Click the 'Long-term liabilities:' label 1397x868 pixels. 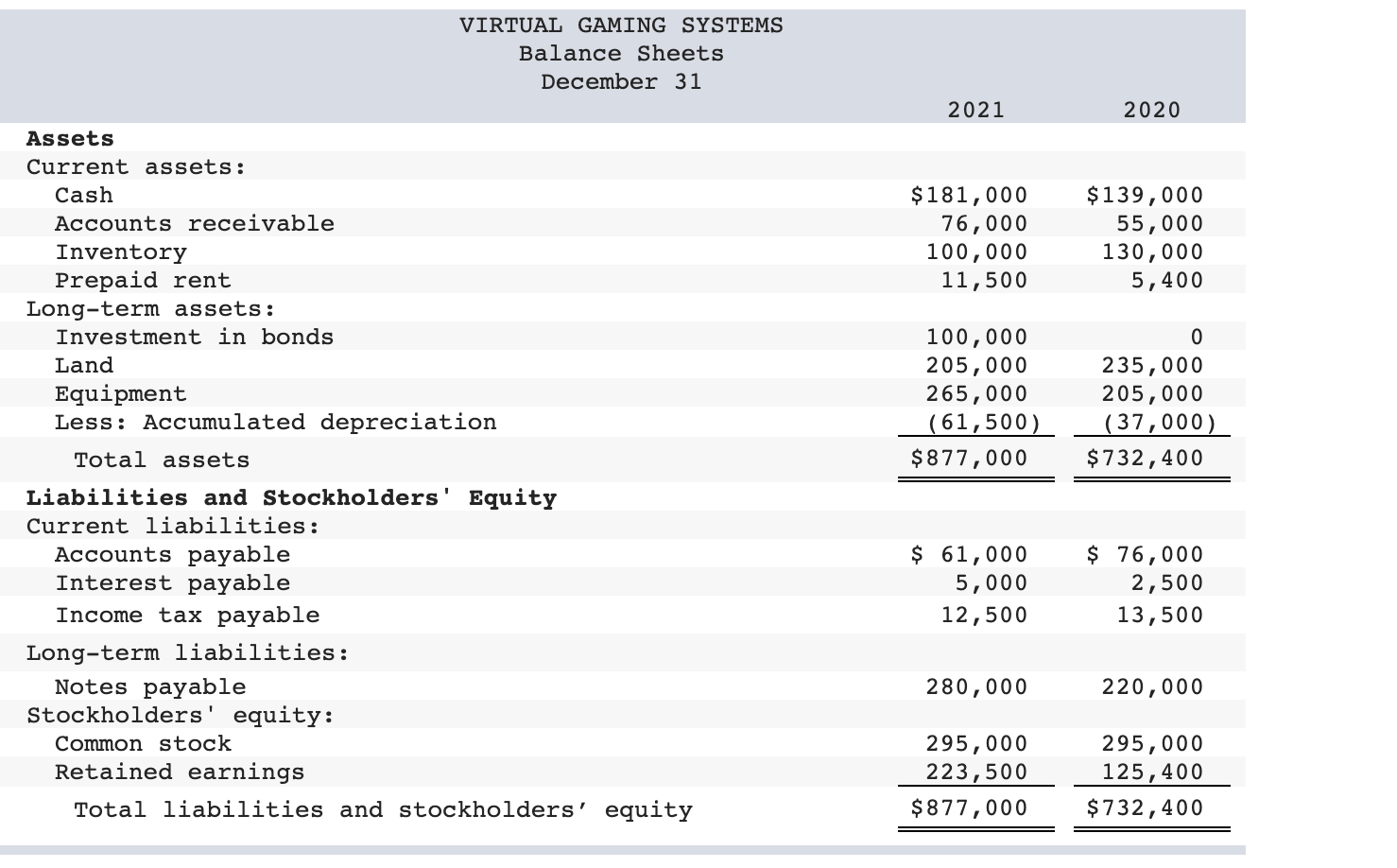pos(187,652)
